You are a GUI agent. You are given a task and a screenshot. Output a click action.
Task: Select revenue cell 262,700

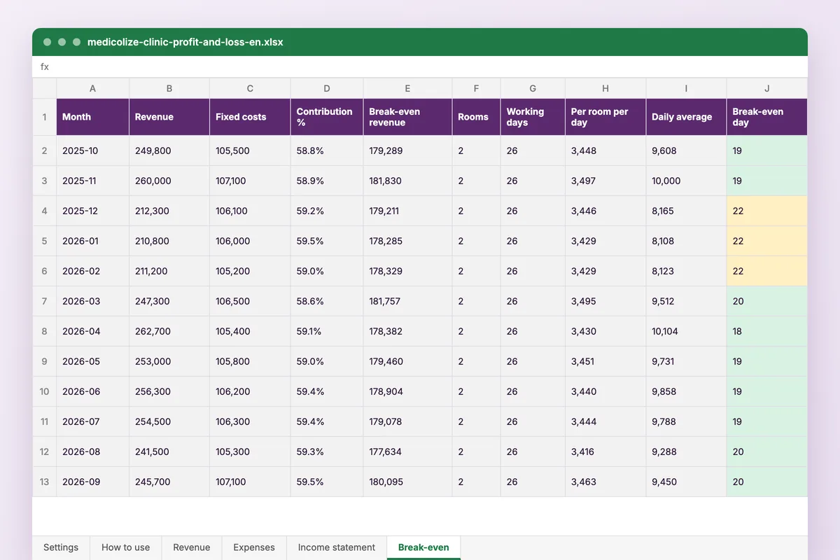(x=169, y=331)
